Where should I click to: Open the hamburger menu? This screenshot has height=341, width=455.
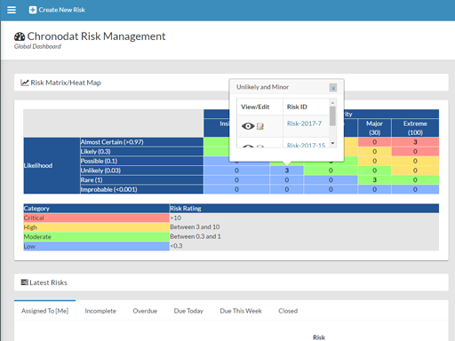[x=12, y=10]
